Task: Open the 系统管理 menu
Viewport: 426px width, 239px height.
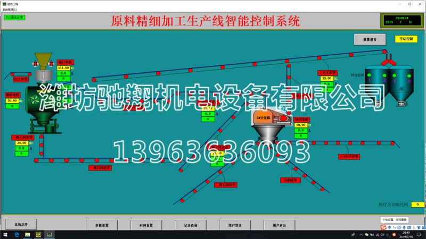Action: tap(10, 10)
